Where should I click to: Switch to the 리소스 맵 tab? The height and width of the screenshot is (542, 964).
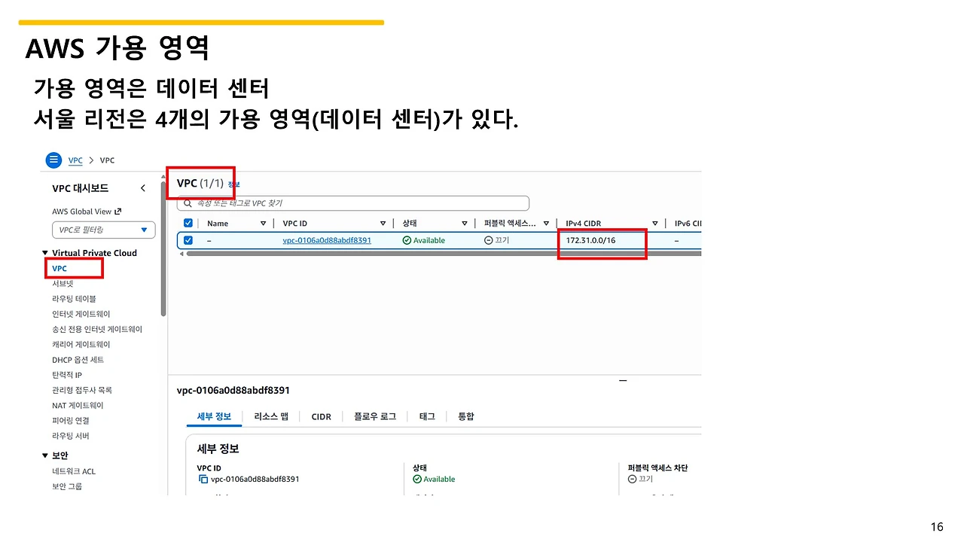click(270, 416)
